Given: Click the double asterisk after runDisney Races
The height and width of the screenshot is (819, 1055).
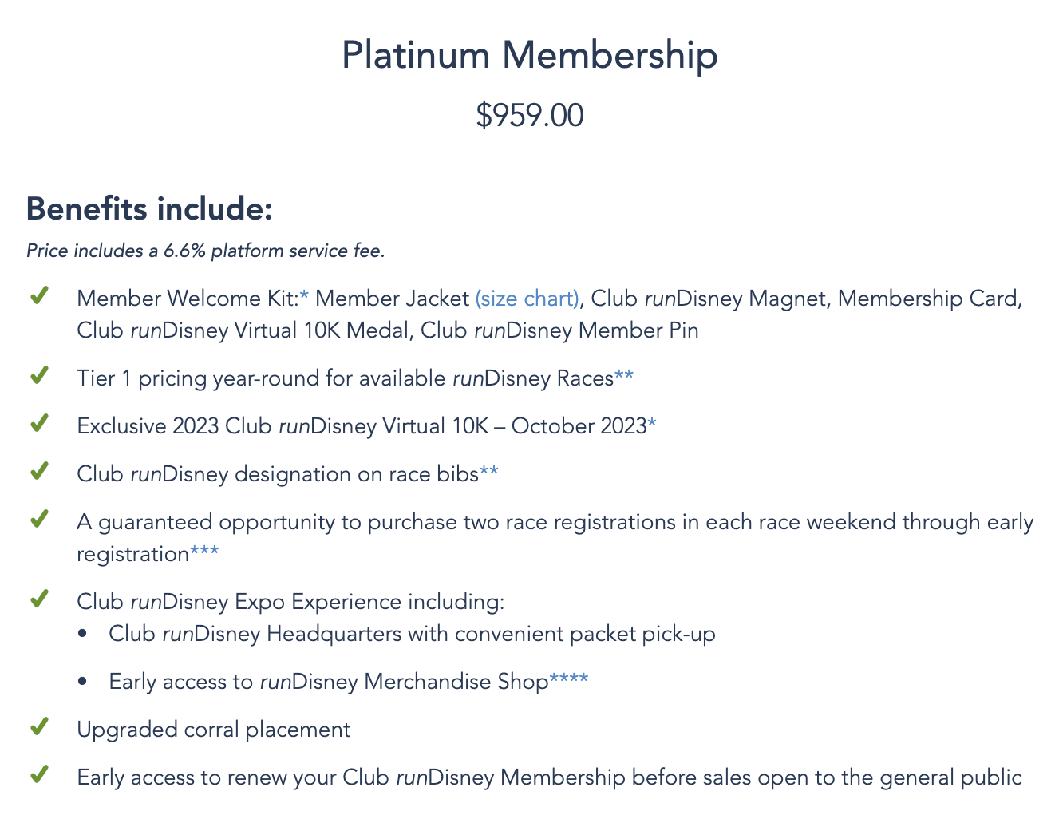Looking at the screenshot, I should tap(624, 376).
